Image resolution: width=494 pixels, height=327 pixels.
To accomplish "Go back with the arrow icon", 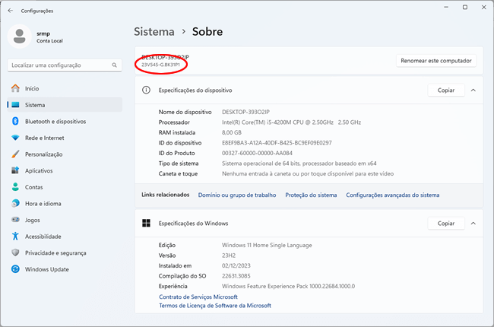I will point(11,11).
